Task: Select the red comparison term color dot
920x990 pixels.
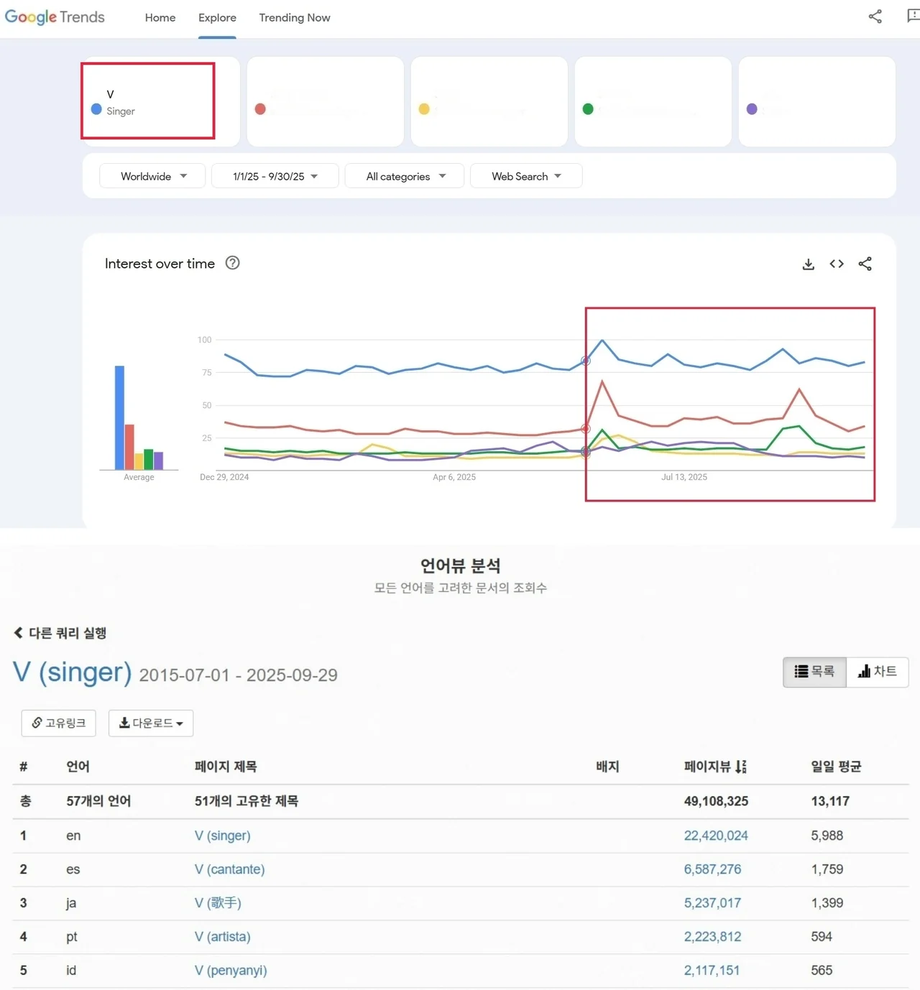Action: coord(260,109)
